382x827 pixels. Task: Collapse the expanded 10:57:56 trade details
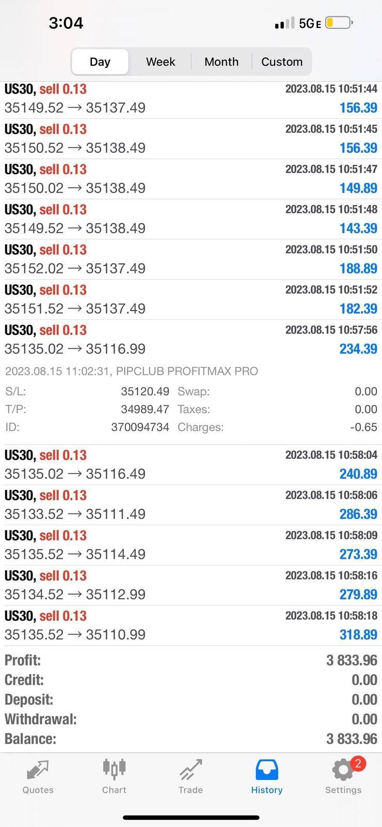point(191,340)
